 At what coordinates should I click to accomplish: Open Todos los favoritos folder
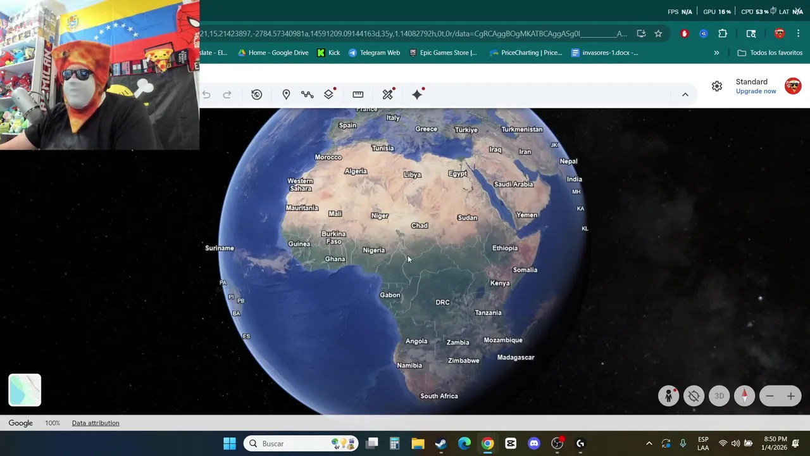[770, 53]
